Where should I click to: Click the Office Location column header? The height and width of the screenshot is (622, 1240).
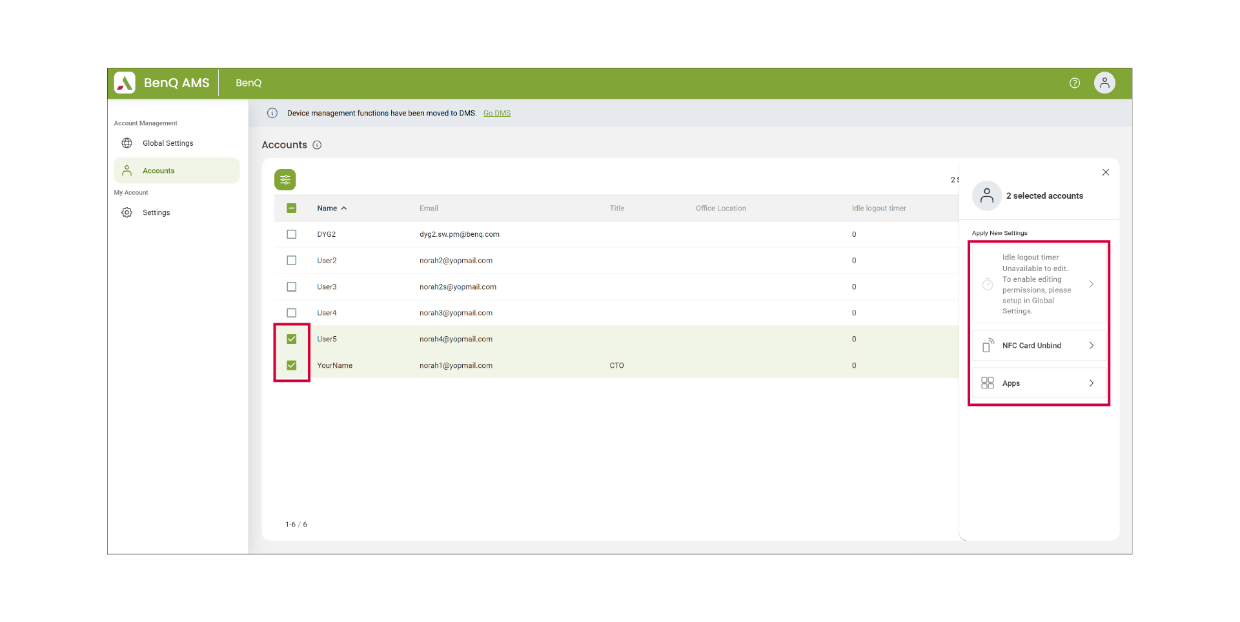pos(720,208)
